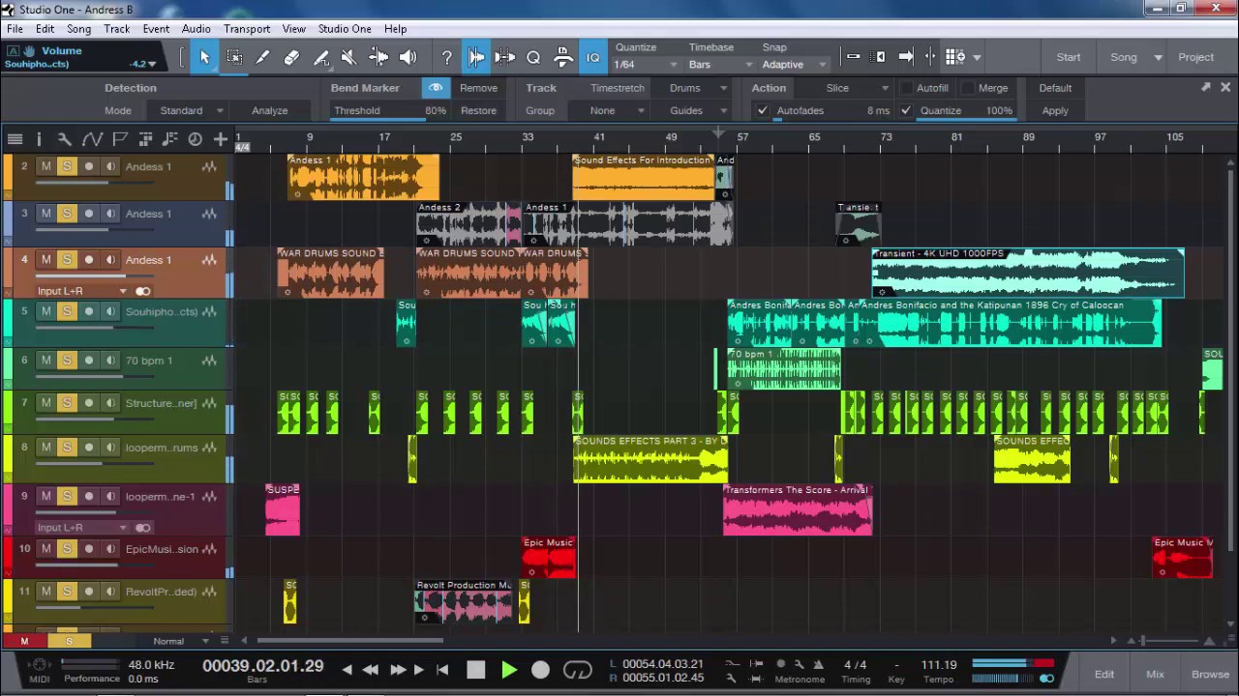This screenshot has height=696, width=1239.
Task: Open the Song menu
Action: click(x=78, y=29)
